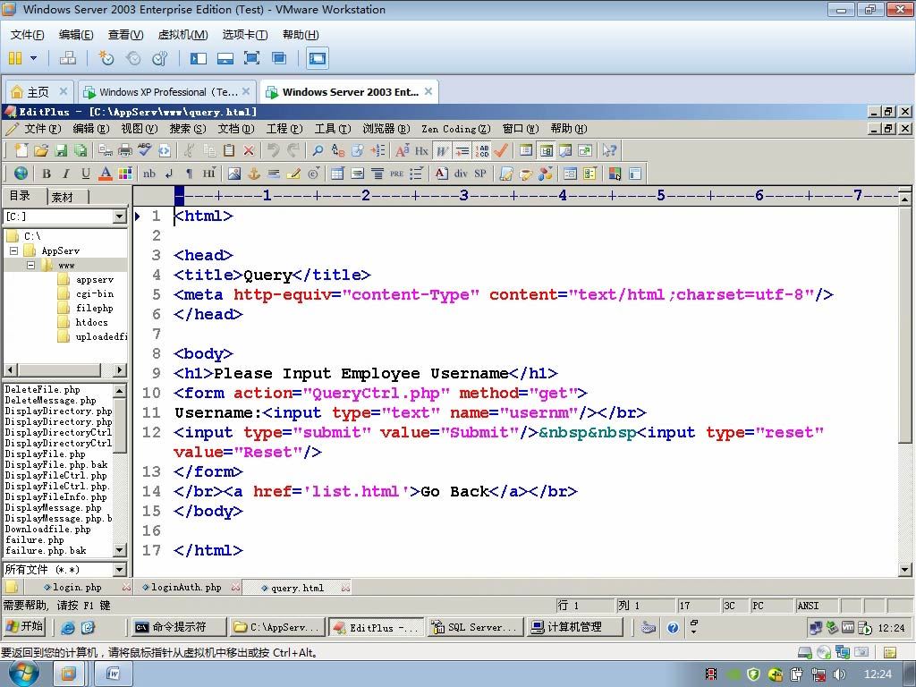Switch to loginAuth.php document tab
The width and height of the screenshot is (916, 687).
tap(186, 588)
